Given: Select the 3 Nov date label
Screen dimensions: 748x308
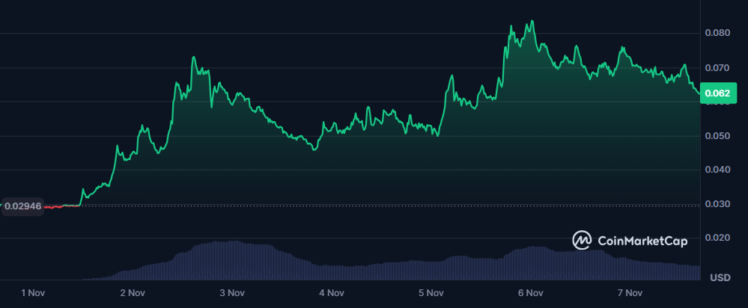Looking at the screenshot, I should [x=232, y=292].
